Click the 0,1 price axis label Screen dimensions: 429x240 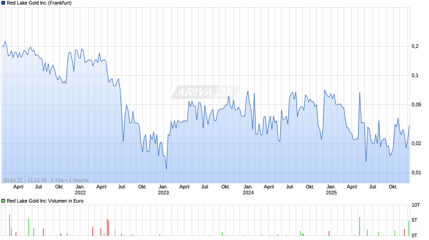pyautogui.click(x=415, y=76)
